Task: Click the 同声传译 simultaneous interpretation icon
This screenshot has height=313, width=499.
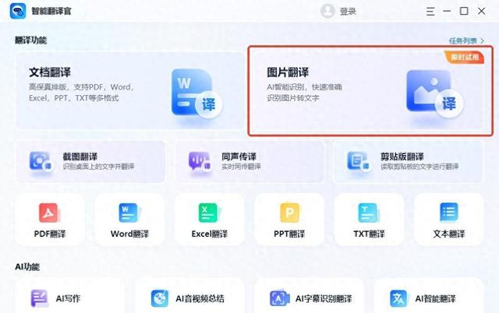Action: pos(200,161)
